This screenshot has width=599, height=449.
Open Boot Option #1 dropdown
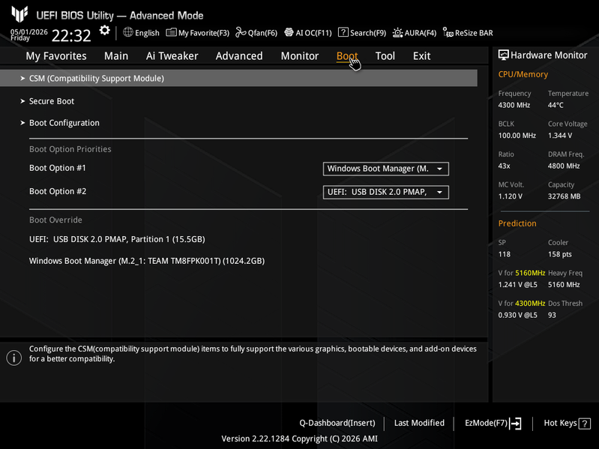(386, 169)
